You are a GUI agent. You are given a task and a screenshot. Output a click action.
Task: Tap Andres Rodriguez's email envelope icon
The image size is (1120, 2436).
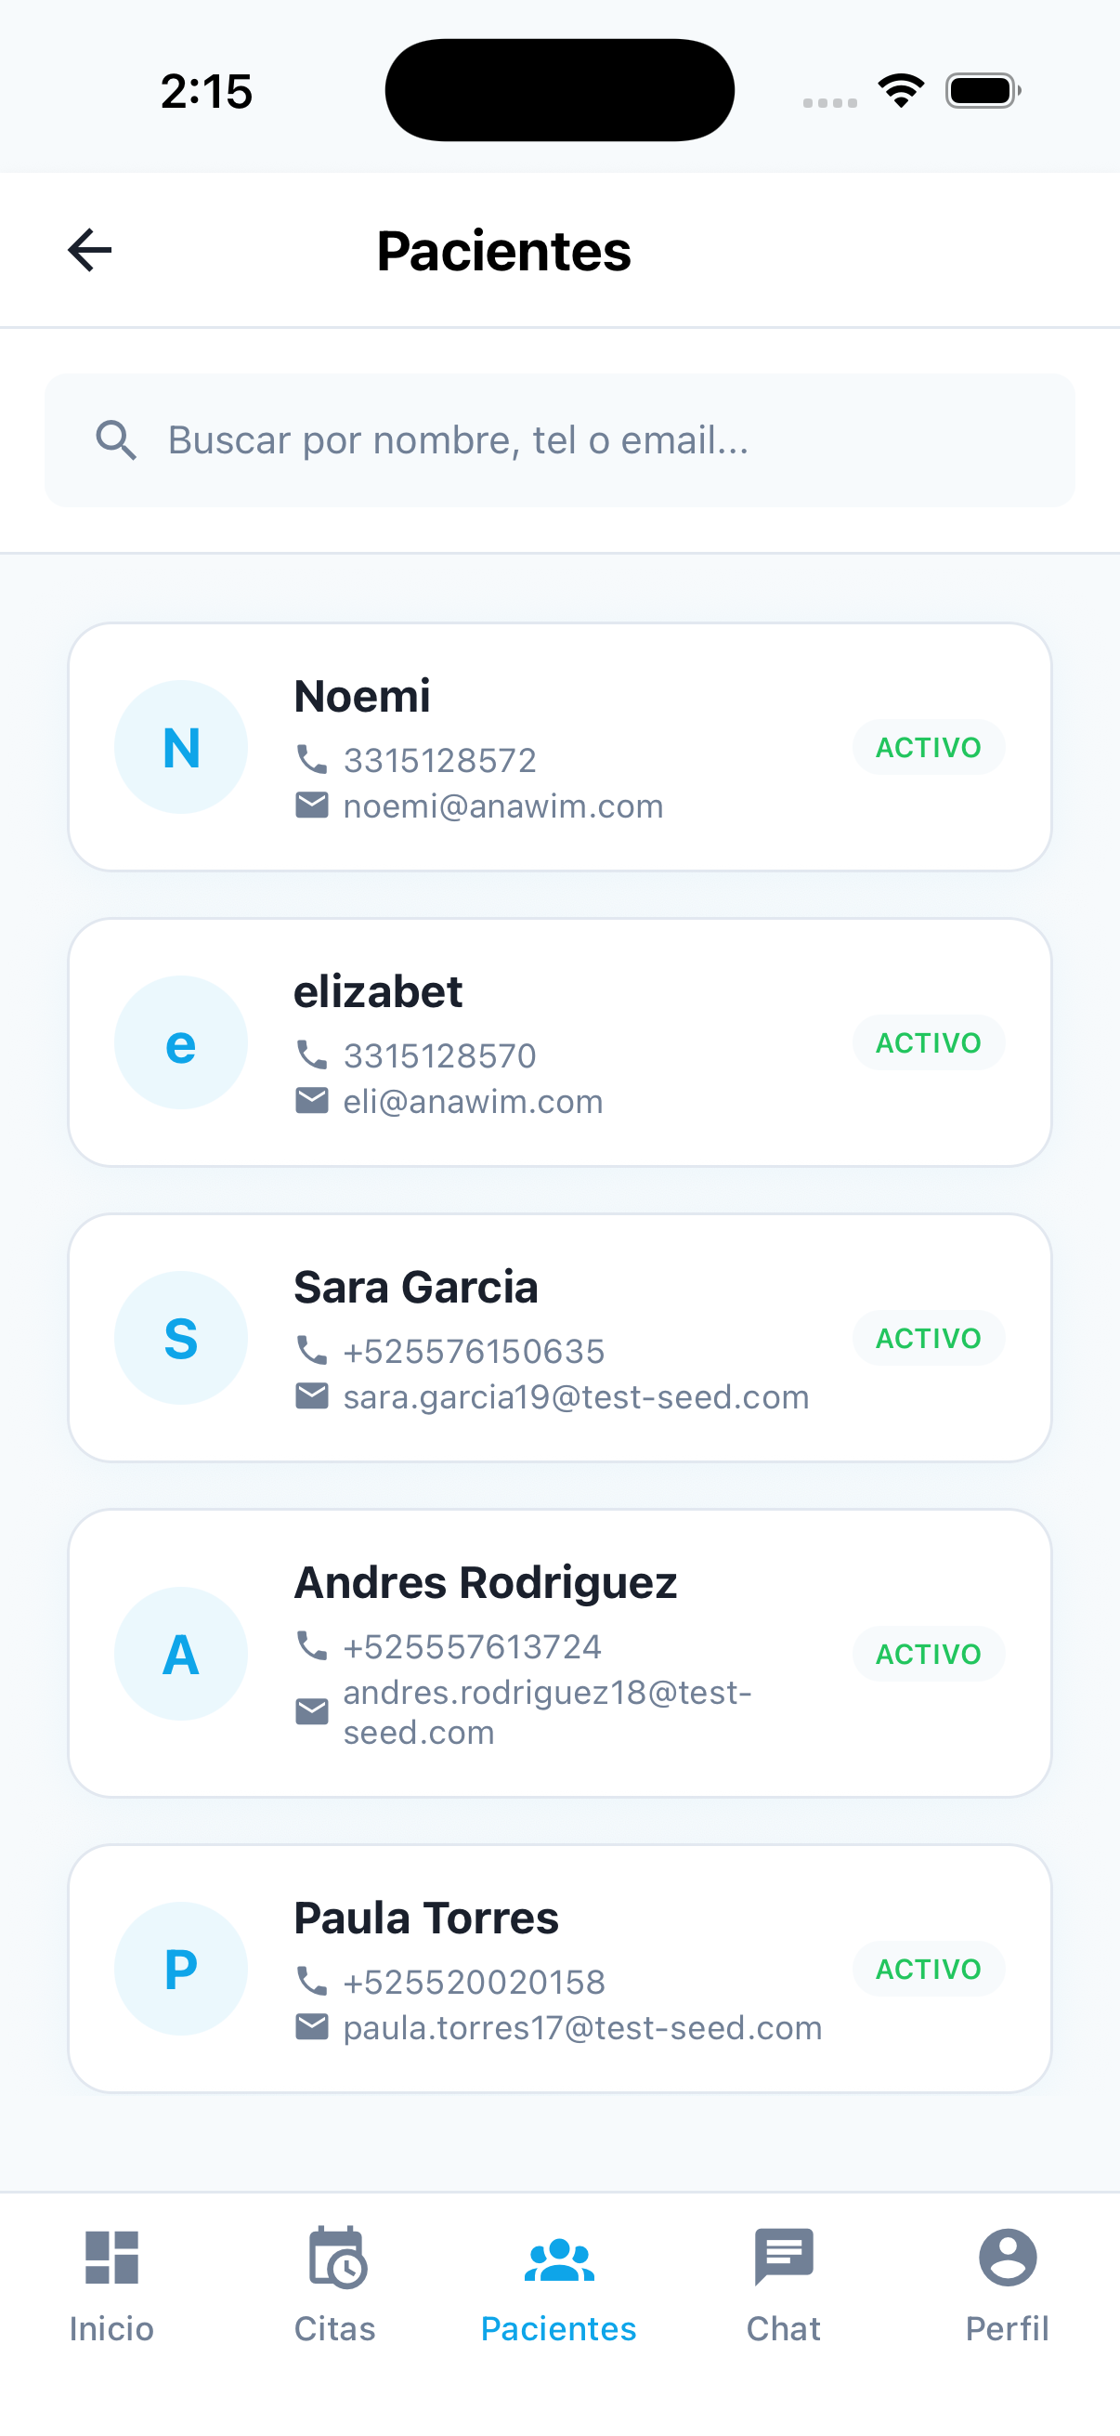tap(312, 1711)
